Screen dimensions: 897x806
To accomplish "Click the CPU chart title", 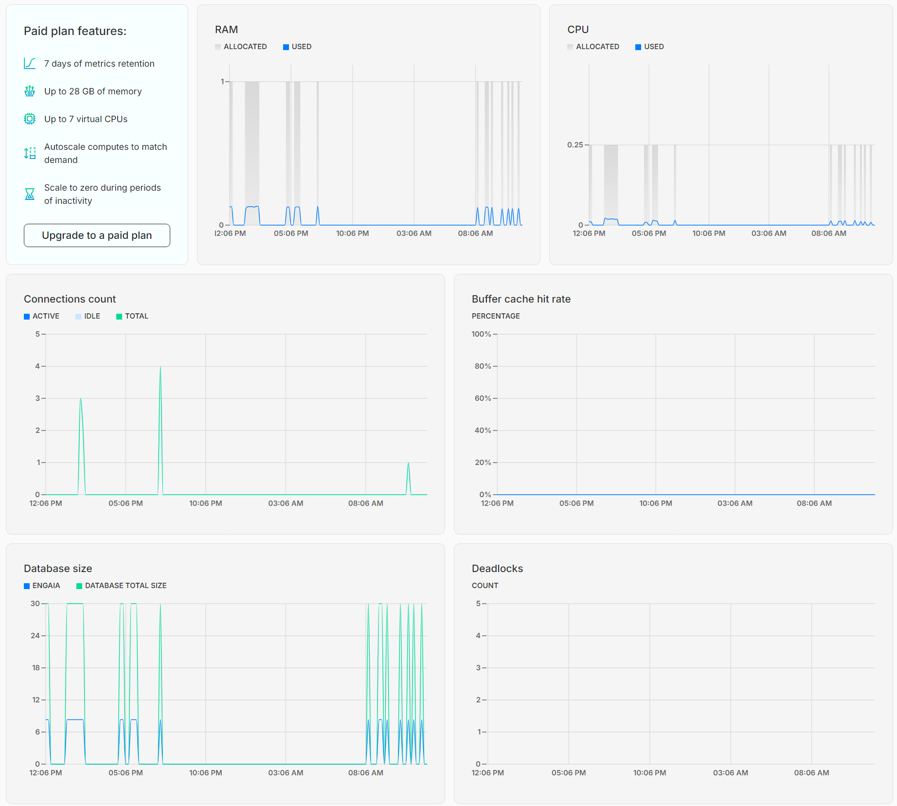I will tap(578, 30).
